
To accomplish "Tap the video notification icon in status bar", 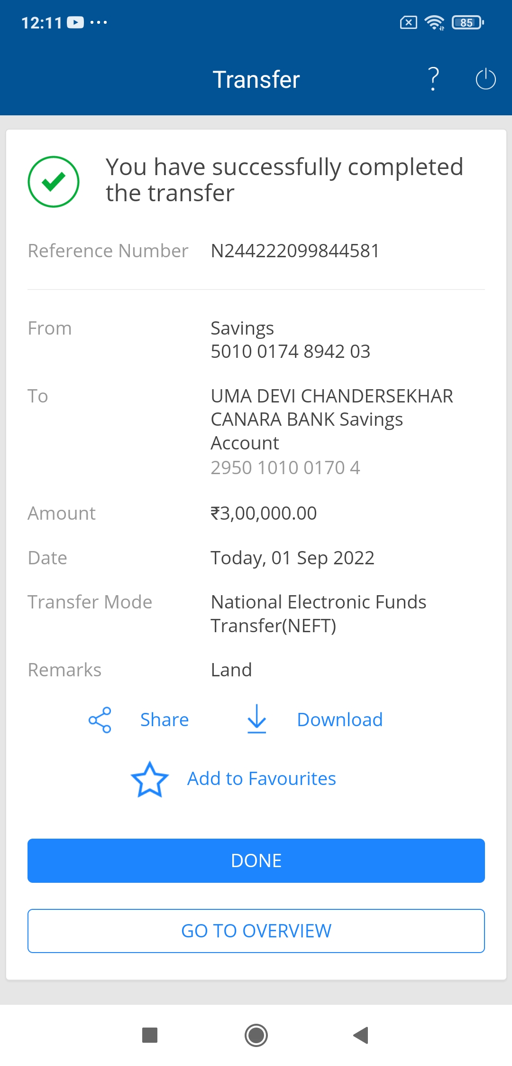I will (x=75, y=22).
